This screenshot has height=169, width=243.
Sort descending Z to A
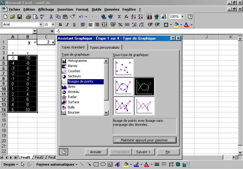141,17
